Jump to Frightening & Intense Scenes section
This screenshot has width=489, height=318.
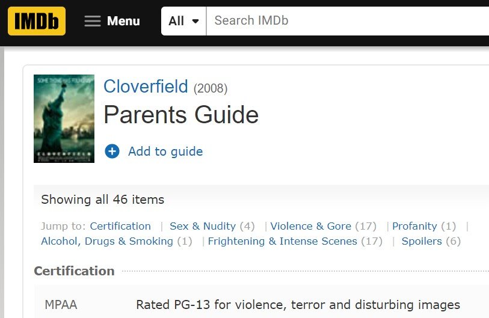click(x=282, y=241)
